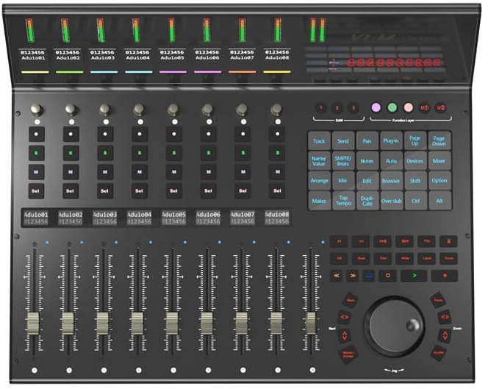
Task: Switch to DAW mode 3
Action: pos(354,107)
